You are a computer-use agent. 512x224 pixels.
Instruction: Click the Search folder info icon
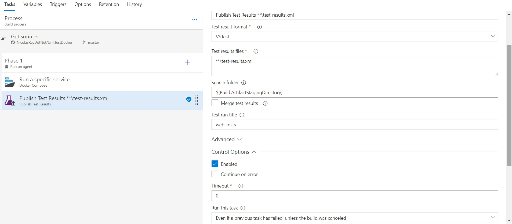(x=244, y=83)
